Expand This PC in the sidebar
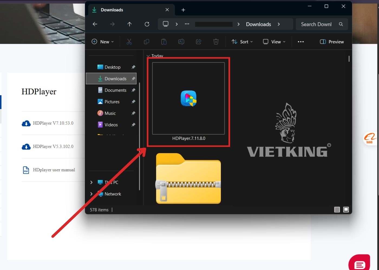The image size is (379, 270). (x=91, y=182)
